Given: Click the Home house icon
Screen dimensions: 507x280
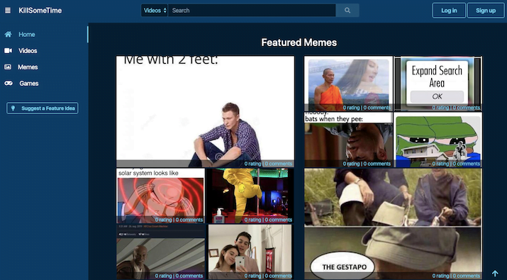Looking at the screenshot, I should pos(8,34).
